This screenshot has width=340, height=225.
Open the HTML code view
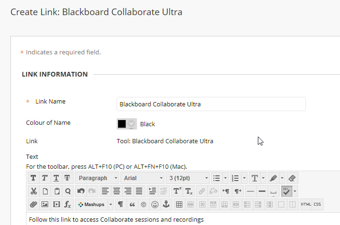pyautogui.click(x=306, y=205)
